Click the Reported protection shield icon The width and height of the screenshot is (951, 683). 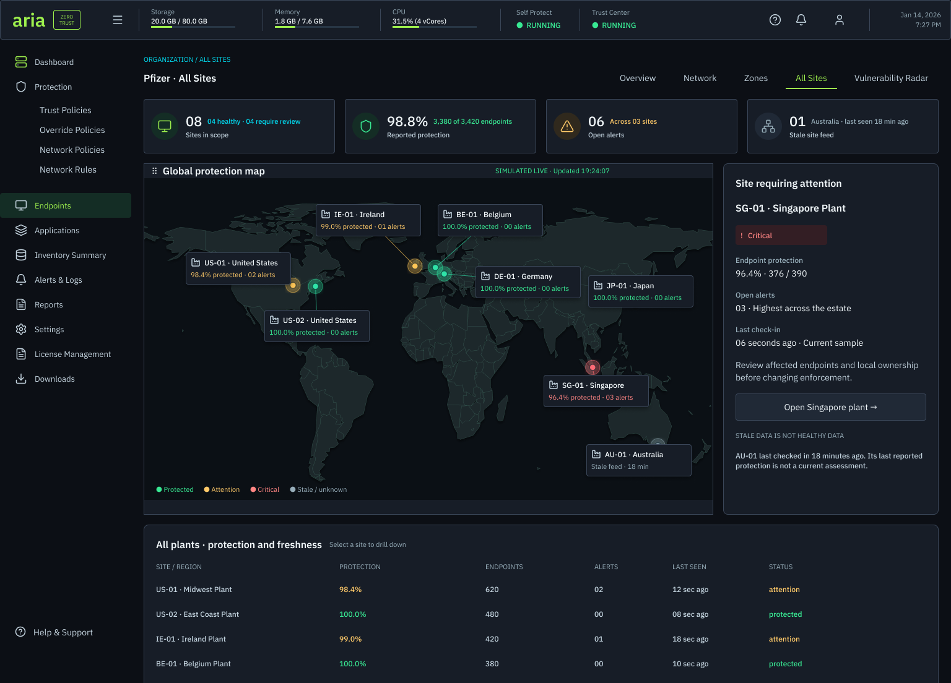point(366,126)
